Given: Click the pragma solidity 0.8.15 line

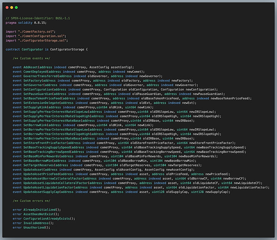Looking at the screenshot, I should pos(26,22).
